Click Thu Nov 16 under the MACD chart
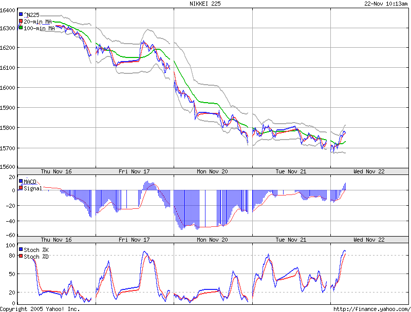Screen dimensions: 411x312 (x=56, y=240)
